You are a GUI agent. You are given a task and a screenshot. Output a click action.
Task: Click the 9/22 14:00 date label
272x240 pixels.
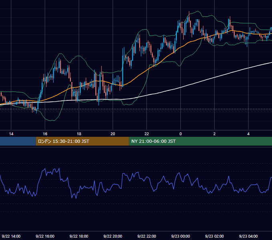(11, 236)
